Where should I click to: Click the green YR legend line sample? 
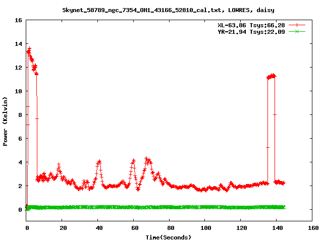[297, 31]
